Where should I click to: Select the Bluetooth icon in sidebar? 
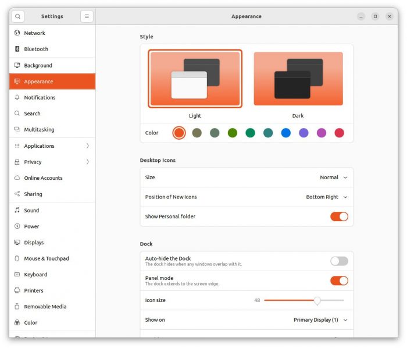(x=17, y=49)
